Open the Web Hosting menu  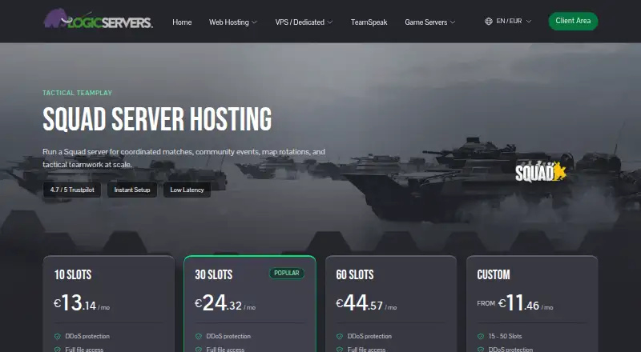(x=233, y=22)
